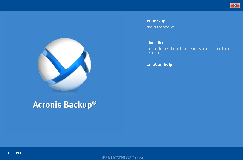Select the "tion files" extraction link
This screenshot has height=160, width=243.
pyautogui.click(x=156, y=43)
